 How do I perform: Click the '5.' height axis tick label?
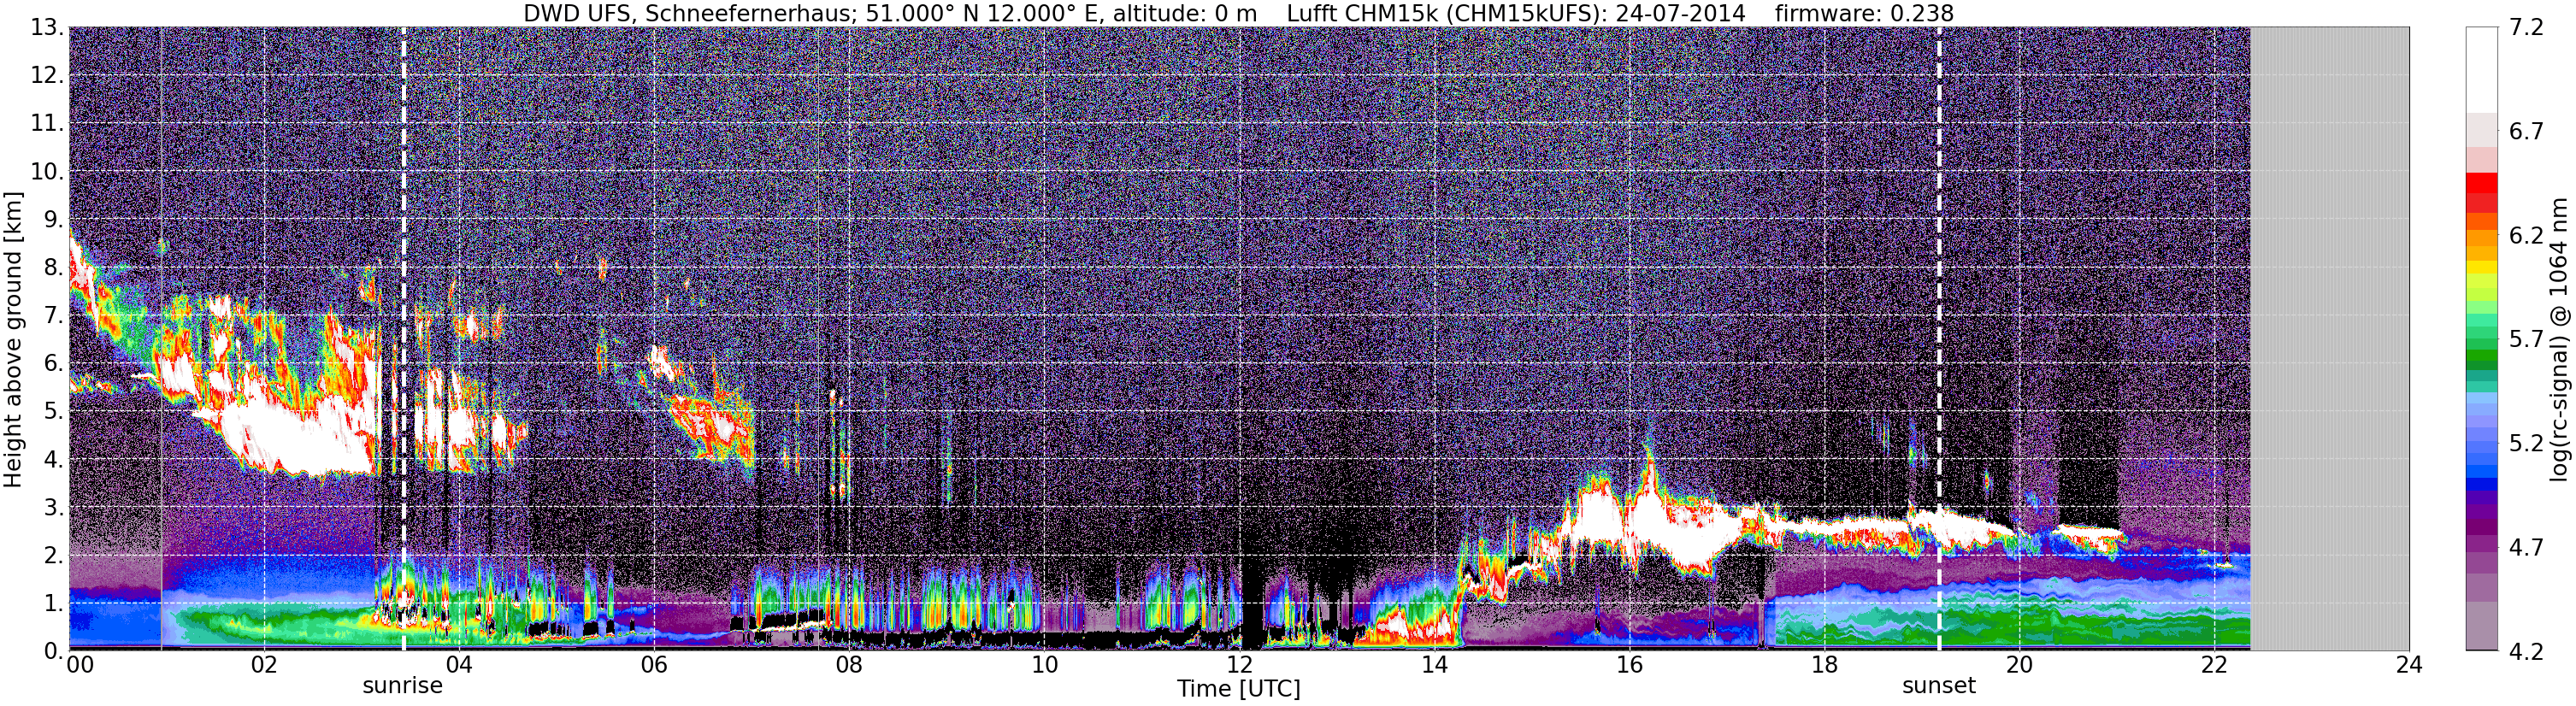click(53, 412)
